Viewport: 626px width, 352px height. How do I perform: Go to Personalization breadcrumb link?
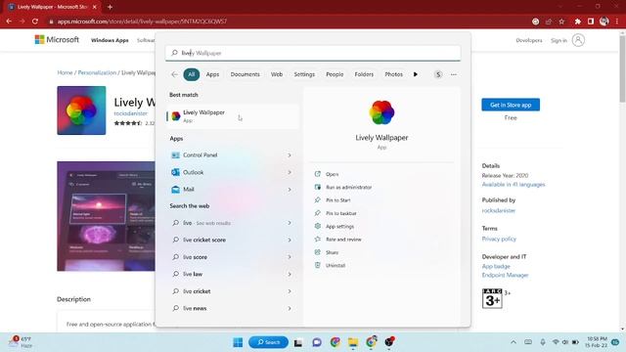pyautogui.click(x=97, y=72)
